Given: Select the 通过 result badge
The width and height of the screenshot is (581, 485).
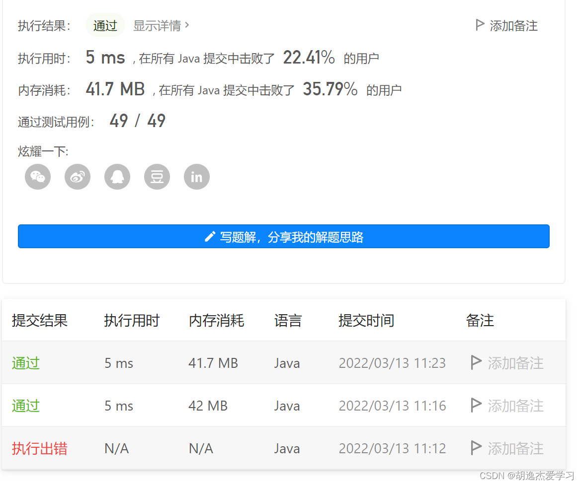Looking at the screenshot, I should (x=105, y=25).
